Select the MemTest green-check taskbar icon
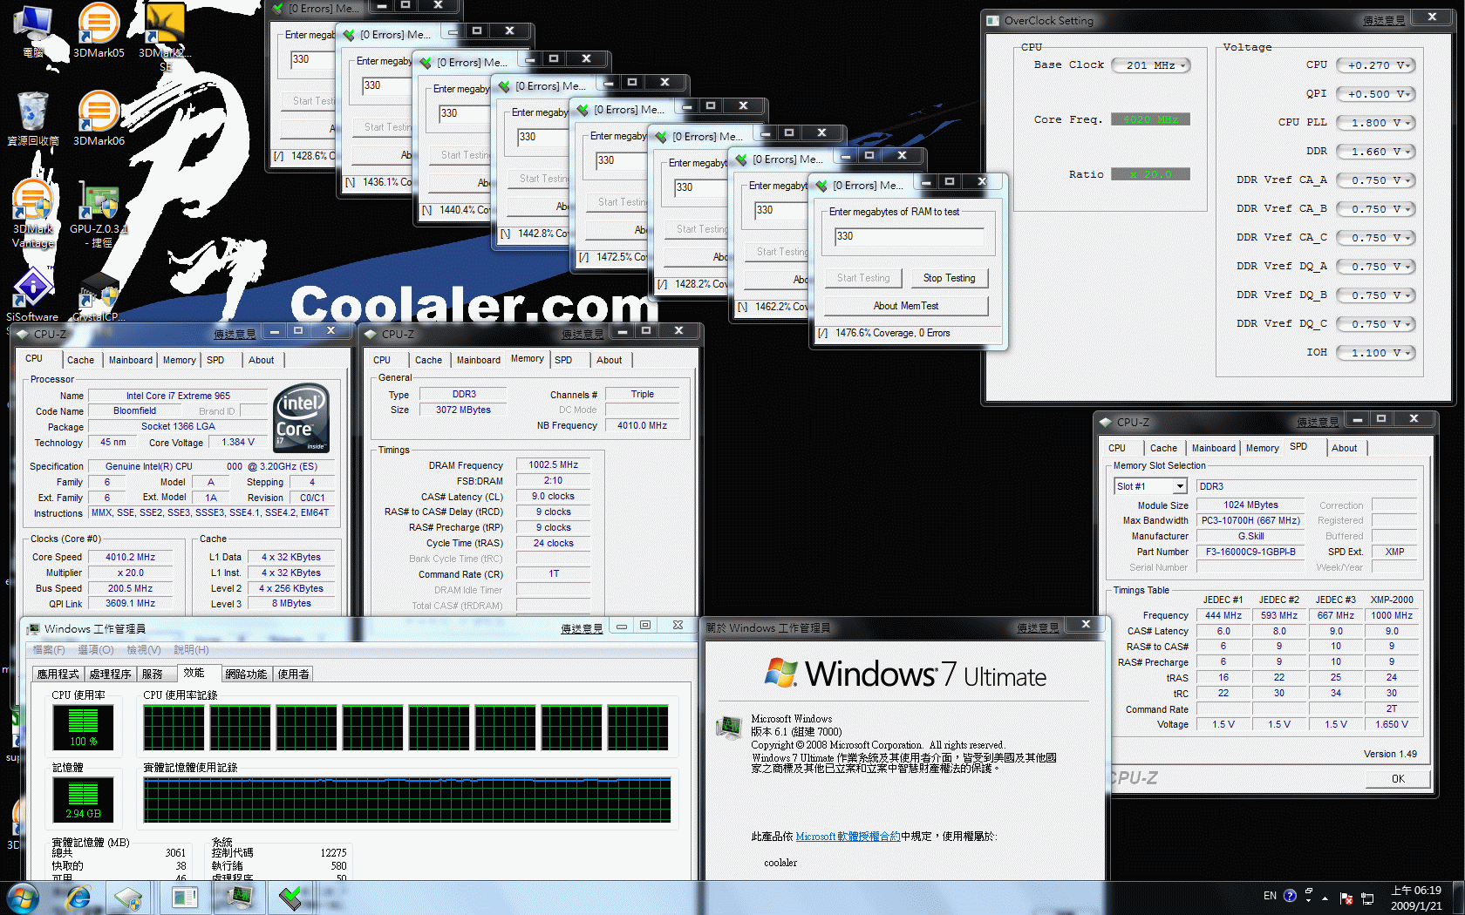 [291, 898]
